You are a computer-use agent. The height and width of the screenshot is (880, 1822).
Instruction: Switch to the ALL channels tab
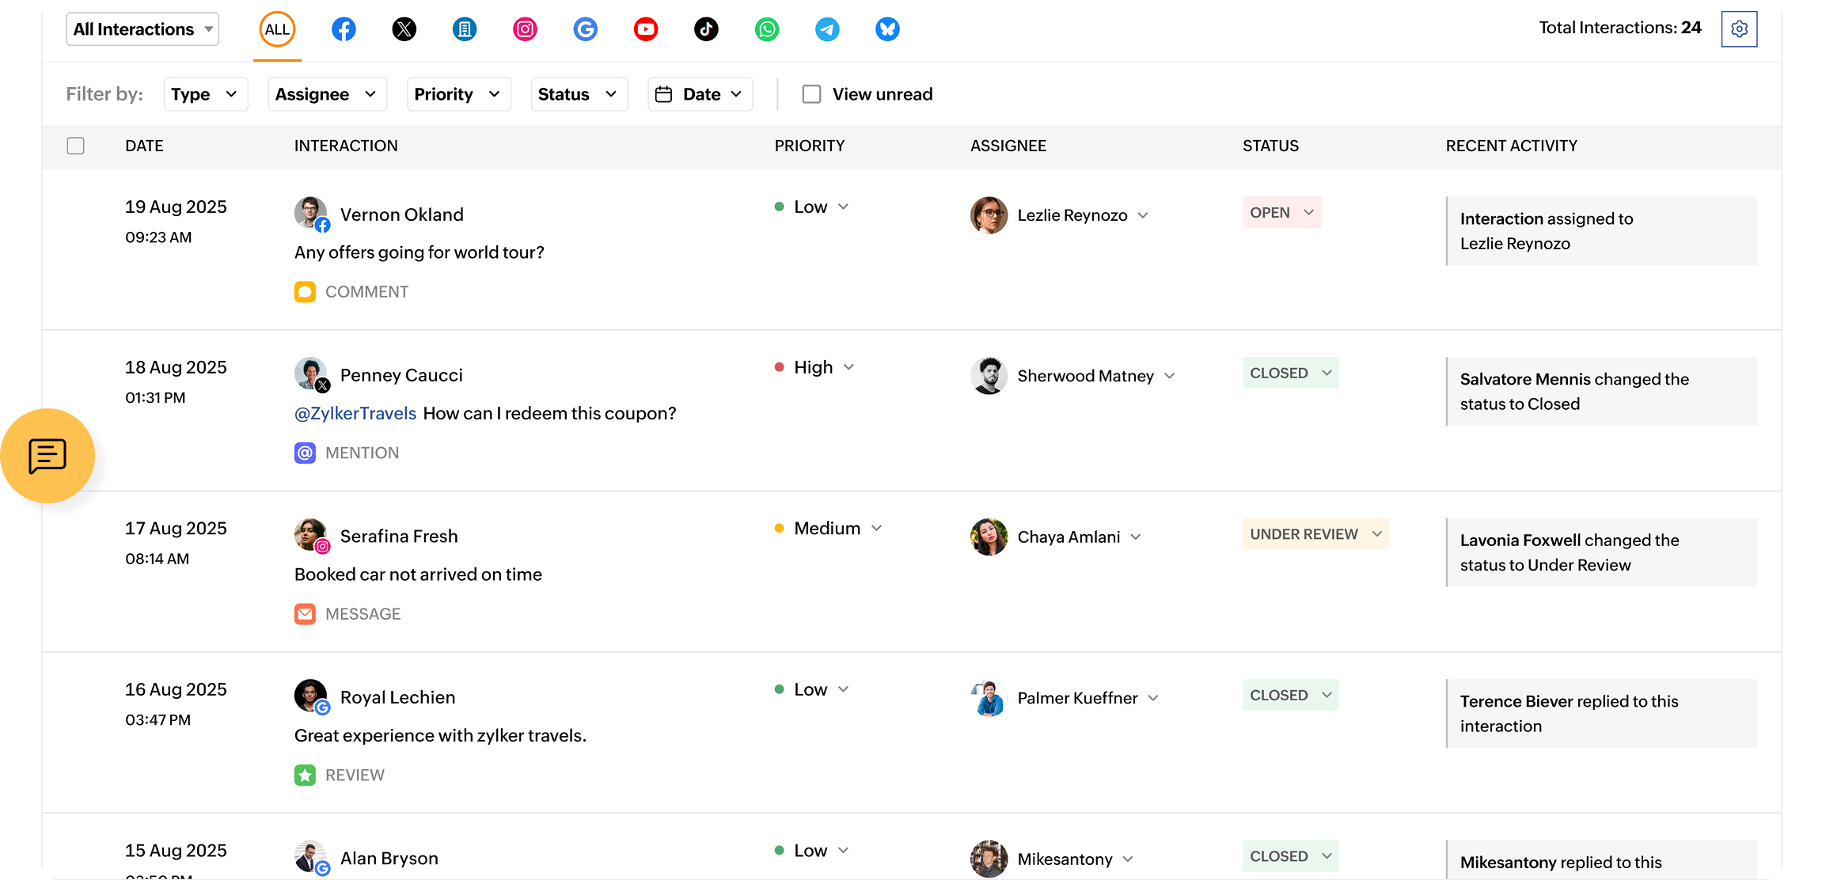277,29
